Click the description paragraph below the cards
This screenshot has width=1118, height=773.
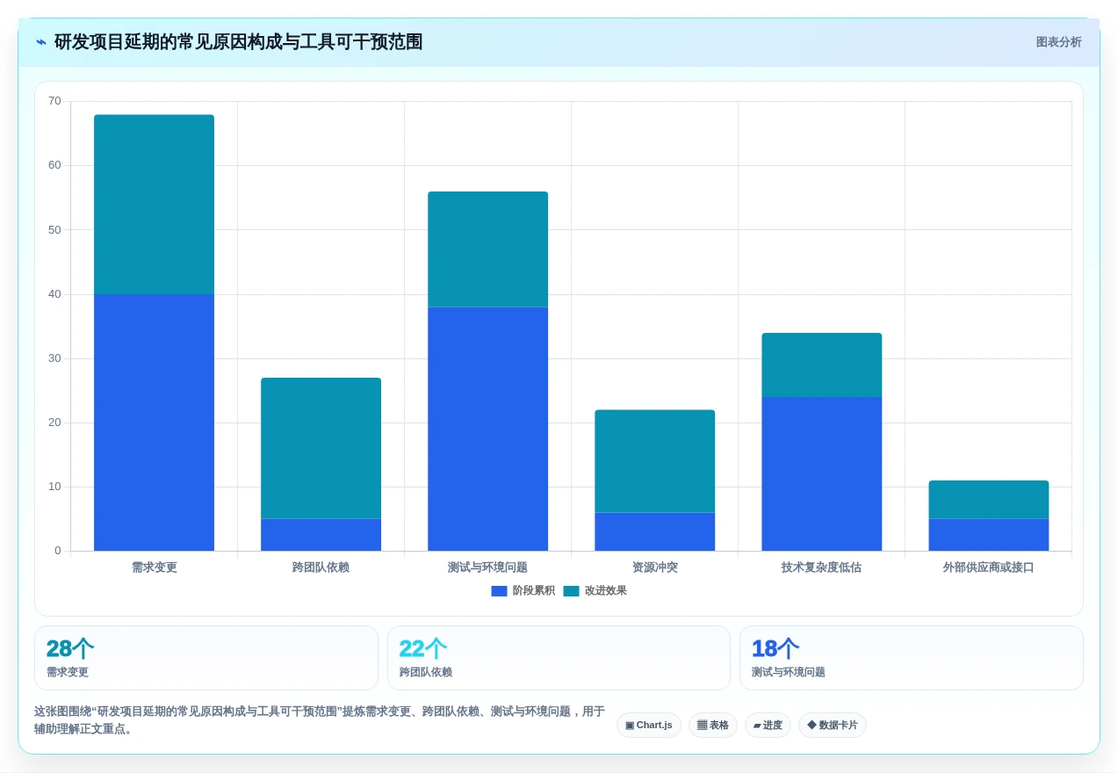point(320,720)
